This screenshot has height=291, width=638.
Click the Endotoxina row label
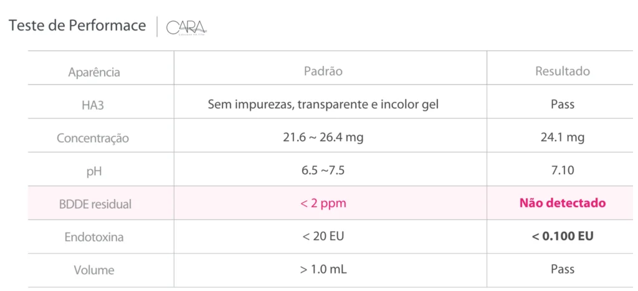click(94, 237)
